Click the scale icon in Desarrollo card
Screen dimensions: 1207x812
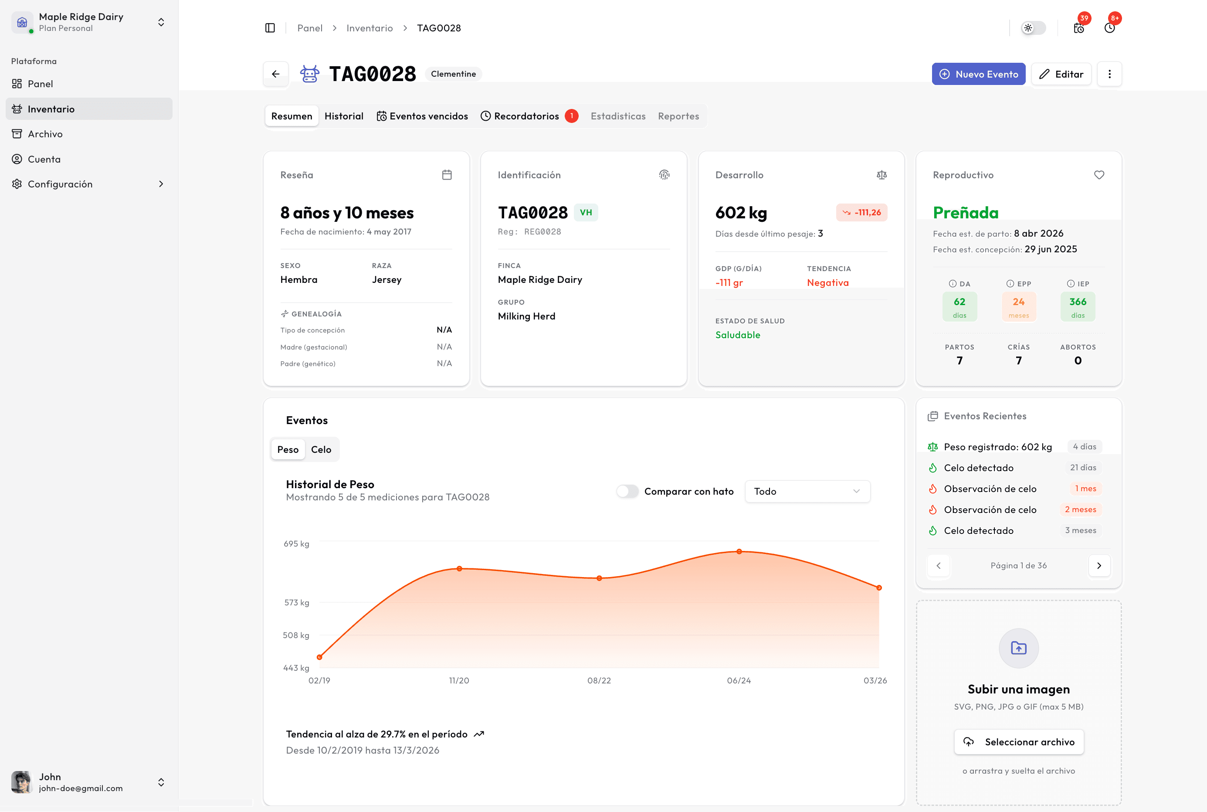882,175
